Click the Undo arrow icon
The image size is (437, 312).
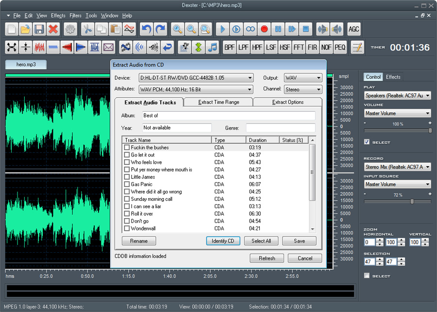pyautogui.click(x=146, y=29)
